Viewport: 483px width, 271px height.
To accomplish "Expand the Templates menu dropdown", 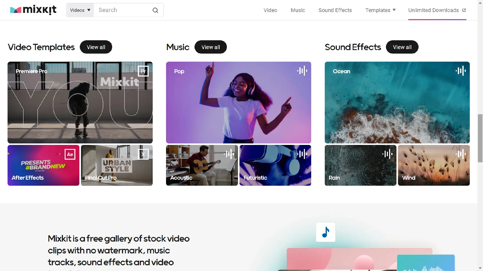I will click(x=380, y=10).
